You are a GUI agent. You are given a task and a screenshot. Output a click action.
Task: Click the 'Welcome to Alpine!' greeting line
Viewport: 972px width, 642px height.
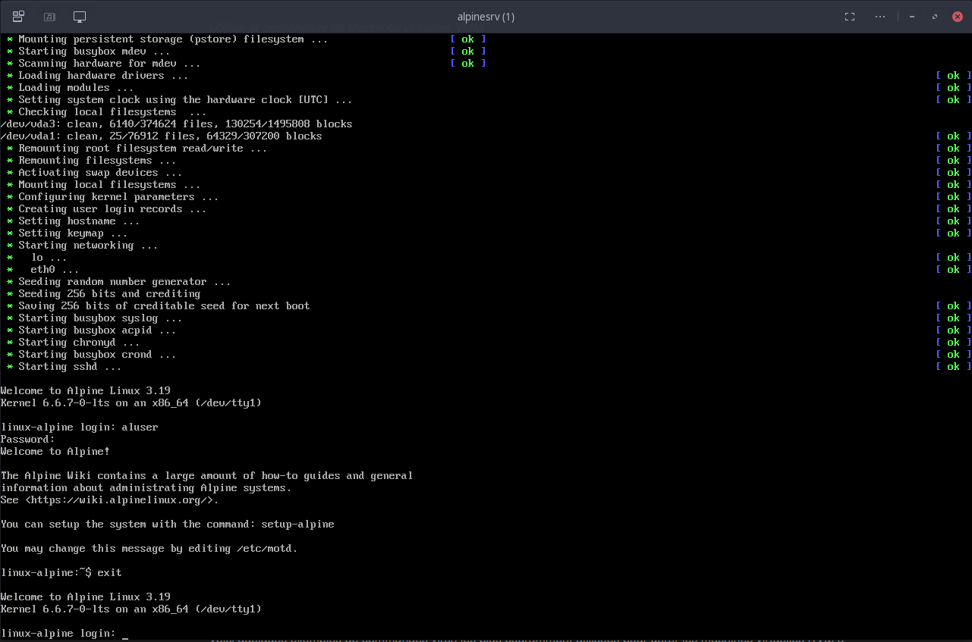[x=55, y=452]
